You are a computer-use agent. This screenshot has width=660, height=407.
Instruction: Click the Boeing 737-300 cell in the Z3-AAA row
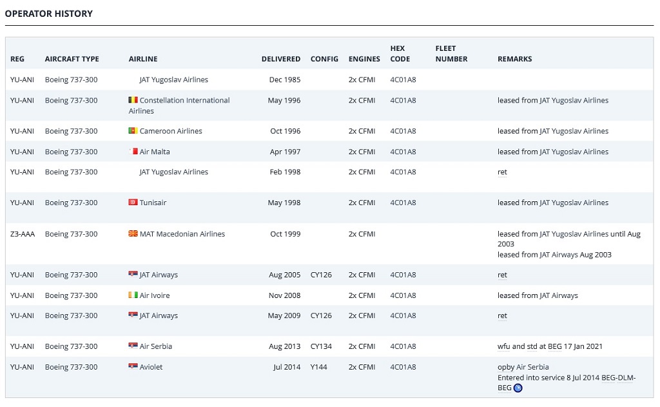(71, 234)
